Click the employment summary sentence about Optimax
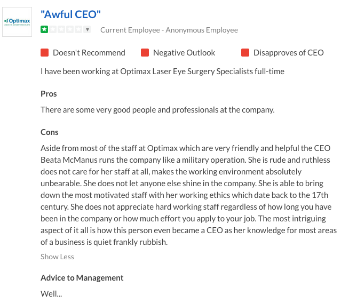Screen dimensions: 349x303 tap(162, 71)
